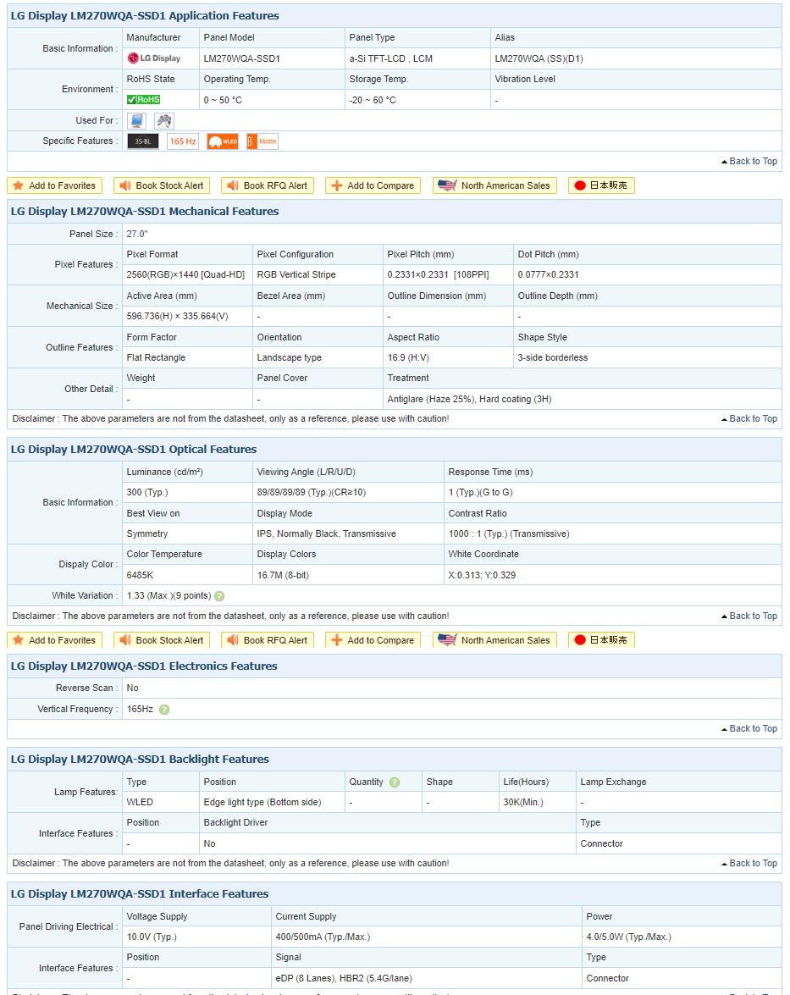The width and height of the screenshot is (790, 995).
Task: Click the green RoHS compliance badge
Action: pos(143,100)
